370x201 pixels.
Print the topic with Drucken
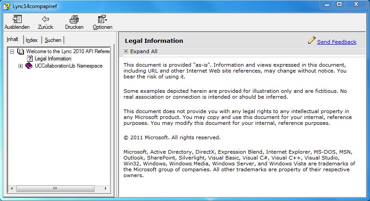[x=74, y=23]
